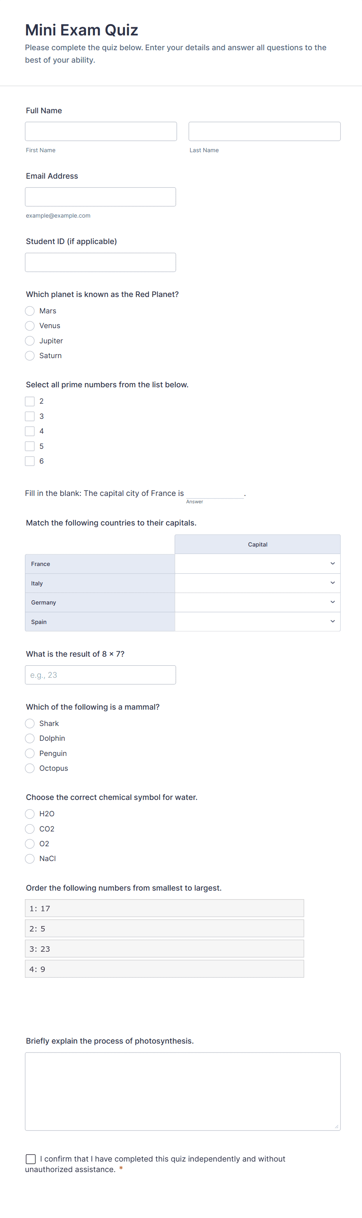Click the Email Address field

(x=100, y=197)
